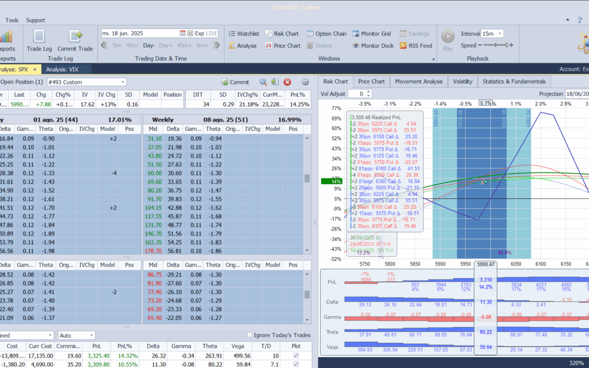Click the vertical scrollbar of upper options grid
Viewport: 589px width, 368px height.
tap(307, 194)
